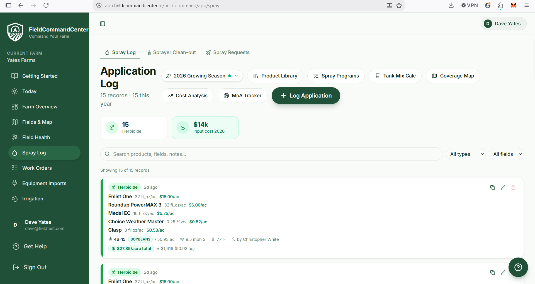Click the FieldCommandCenter shield logo
535x284 pixels.
pyautogui.click(x=15, y=32)
